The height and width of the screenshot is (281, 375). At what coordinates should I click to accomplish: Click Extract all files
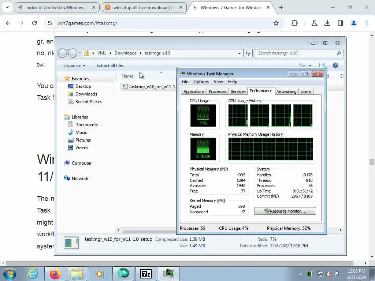point(110,65)
